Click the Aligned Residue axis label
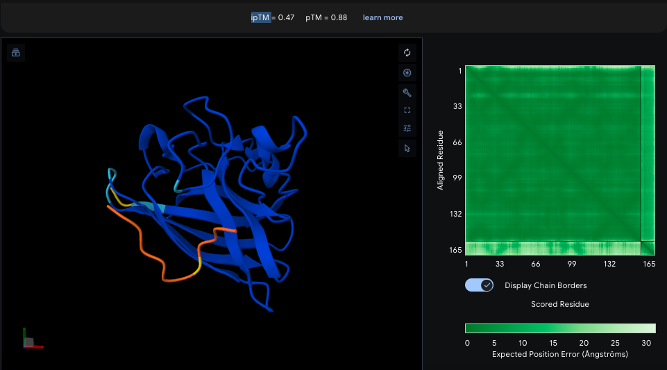 click(x=440, y=160)
